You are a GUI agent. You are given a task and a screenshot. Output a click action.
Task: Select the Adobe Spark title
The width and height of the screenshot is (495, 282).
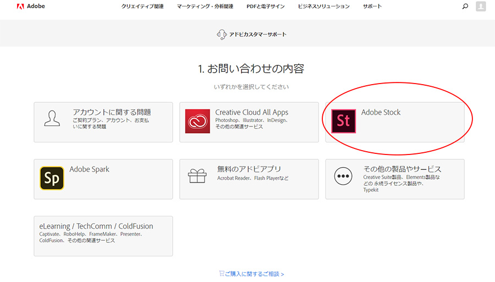[x=89, y=169]
